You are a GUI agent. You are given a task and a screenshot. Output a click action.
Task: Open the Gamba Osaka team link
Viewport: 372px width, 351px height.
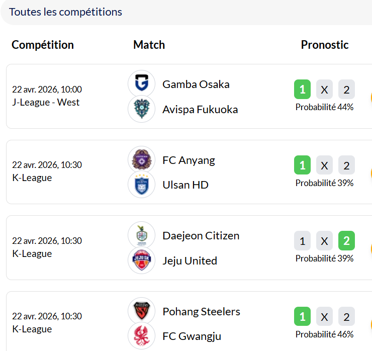pos(196,84)
